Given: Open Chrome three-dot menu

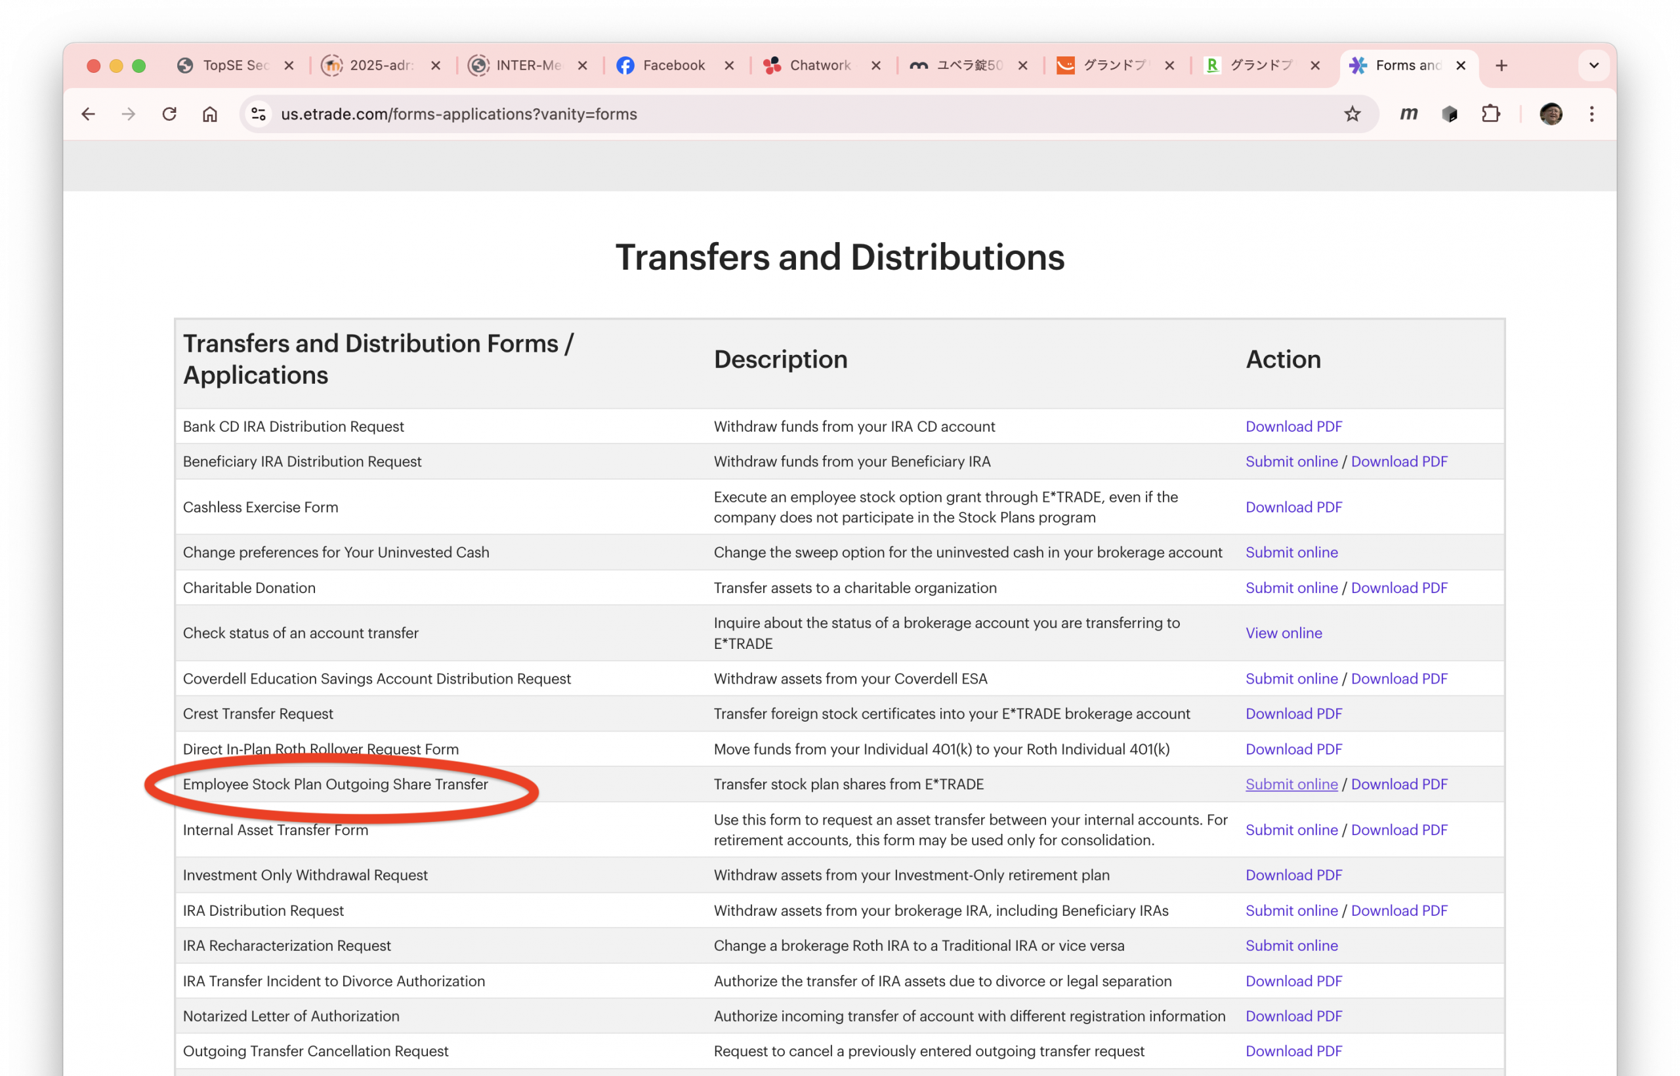Looking at the screenshot, I should pyautogui.click(x=1592, y=114).
